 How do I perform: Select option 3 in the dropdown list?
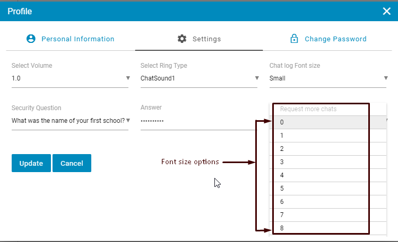point(321,162)
